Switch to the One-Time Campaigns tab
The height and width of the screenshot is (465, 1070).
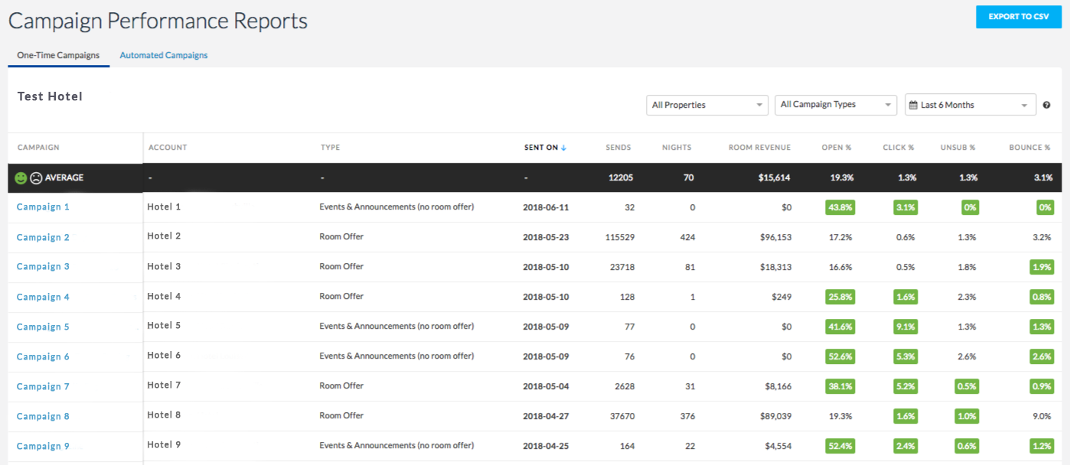[58, 55]
